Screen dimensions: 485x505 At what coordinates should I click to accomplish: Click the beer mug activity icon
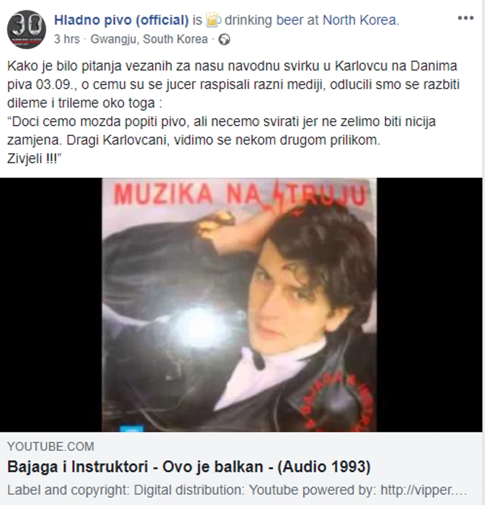213,20
